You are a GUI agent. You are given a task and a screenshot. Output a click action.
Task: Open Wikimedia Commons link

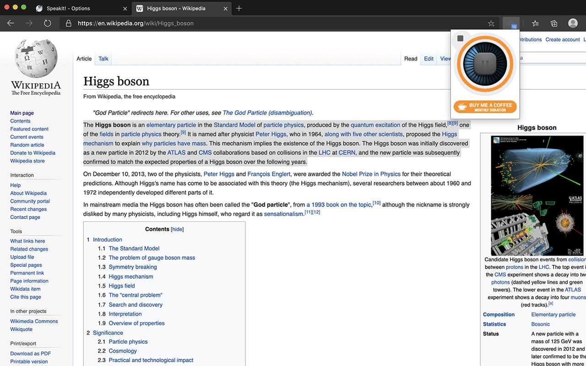34,321
